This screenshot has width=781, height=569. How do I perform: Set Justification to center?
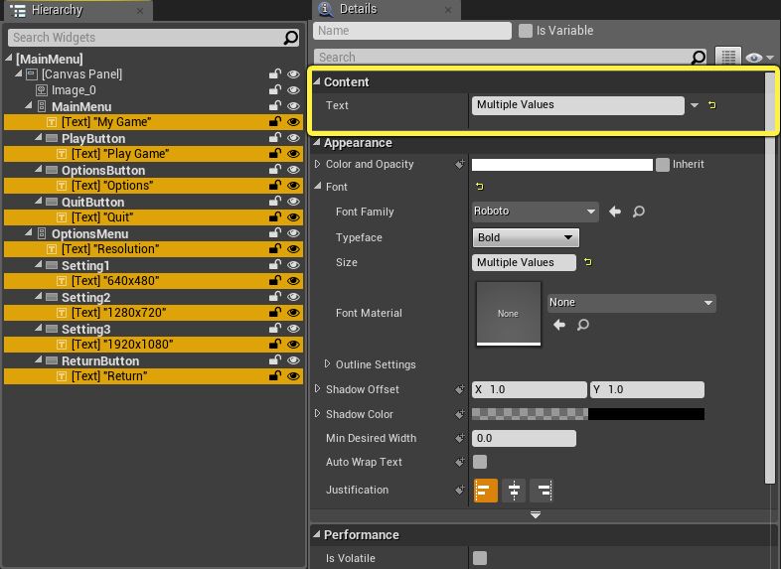pos(513,490)
